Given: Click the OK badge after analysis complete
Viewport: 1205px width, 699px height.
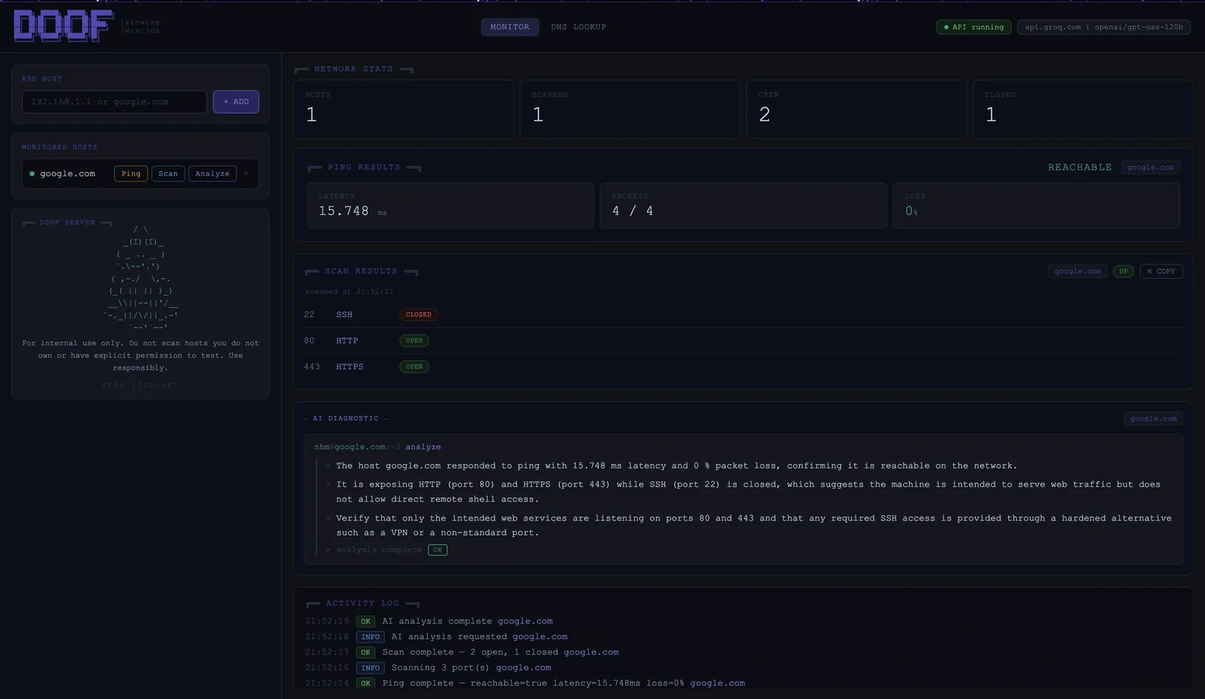Looking at the screenshot, I should pos(438,550).
